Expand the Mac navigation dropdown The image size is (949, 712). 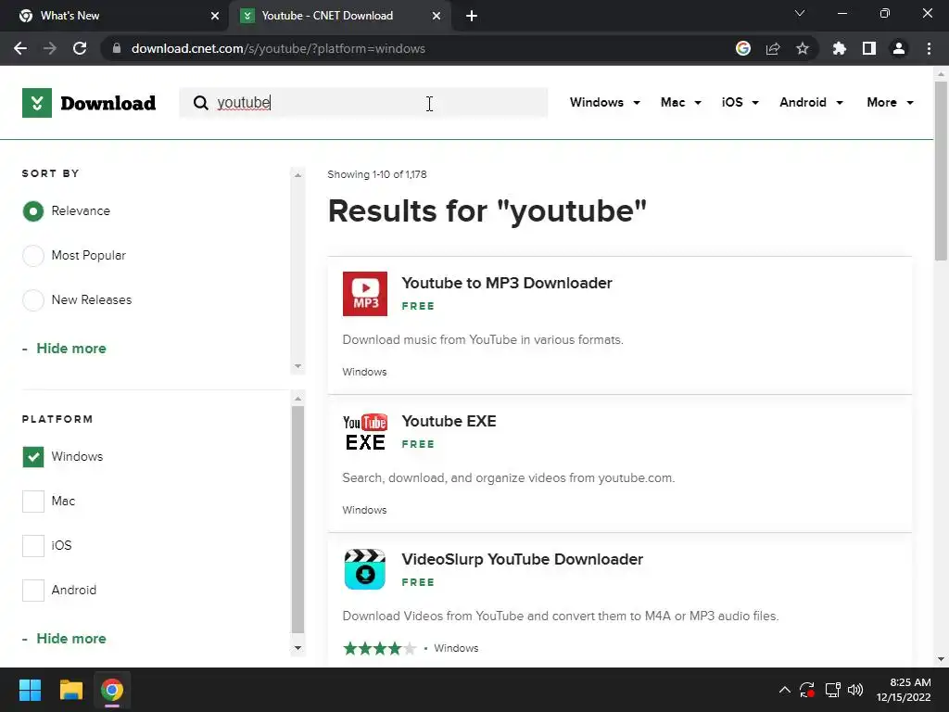pyautogui.click(x=681, y=102)
